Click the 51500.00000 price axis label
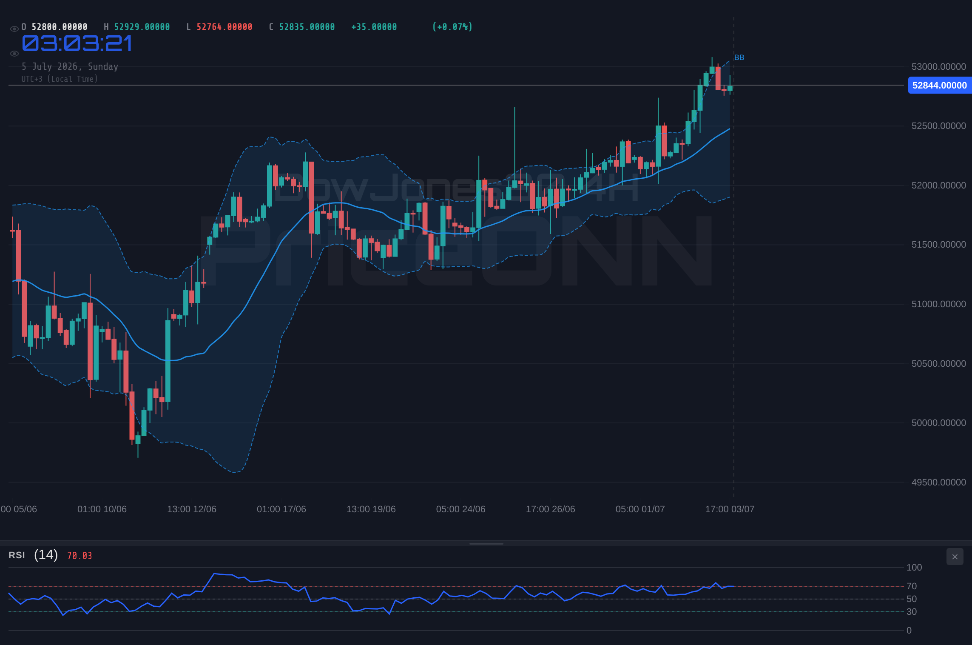 coord(939,245)
